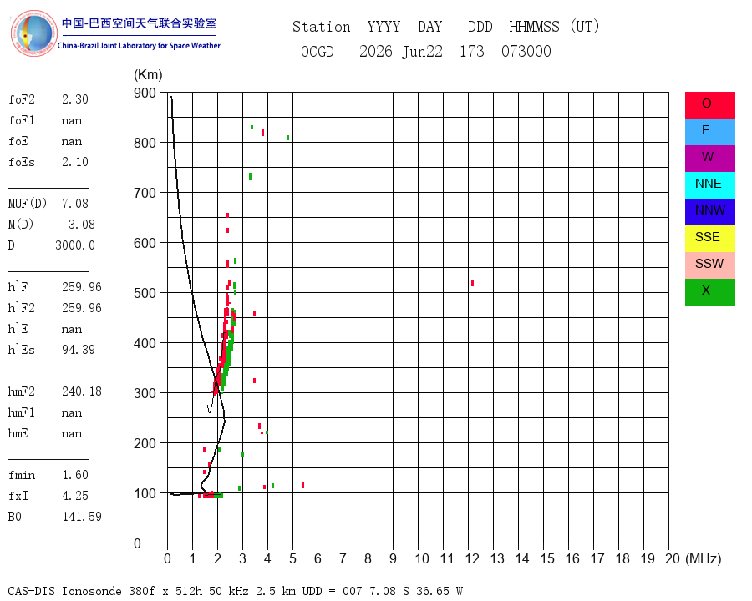Select the purple W legend swatch
Image resolution: width=752 pixels, height=601 pixels.
[x=709, y=159]
